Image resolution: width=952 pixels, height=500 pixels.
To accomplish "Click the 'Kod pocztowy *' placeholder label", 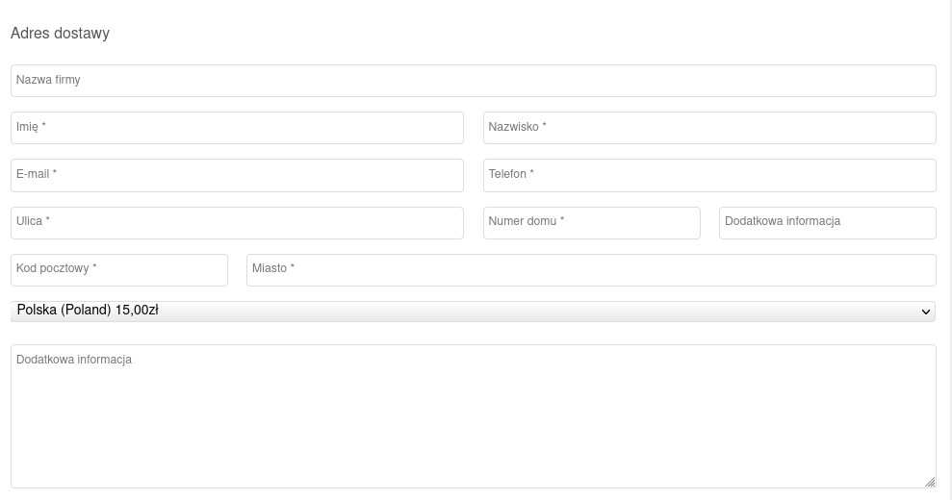I will tap(57, 268).
